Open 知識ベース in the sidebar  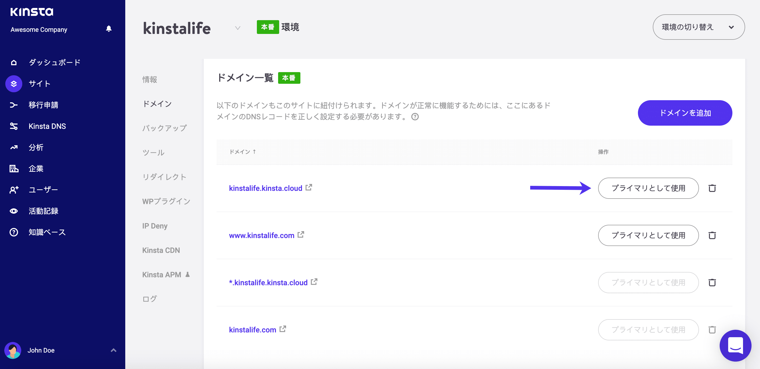point(47,232)
